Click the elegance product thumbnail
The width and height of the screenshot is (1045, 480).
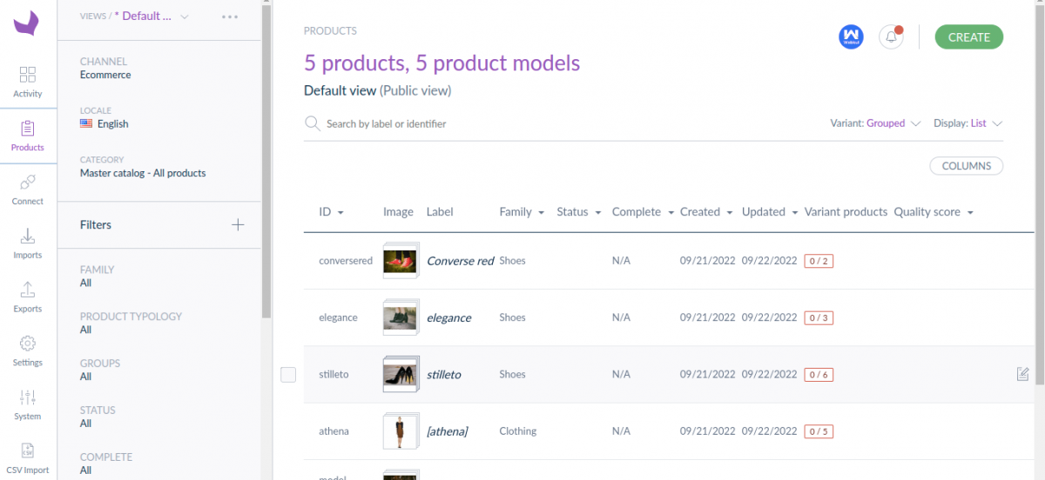pyautogui.click(x=401, y=317)
